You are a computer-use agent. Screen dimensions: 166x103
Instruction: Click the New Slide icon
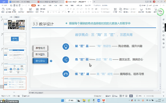tap(30, 9)
